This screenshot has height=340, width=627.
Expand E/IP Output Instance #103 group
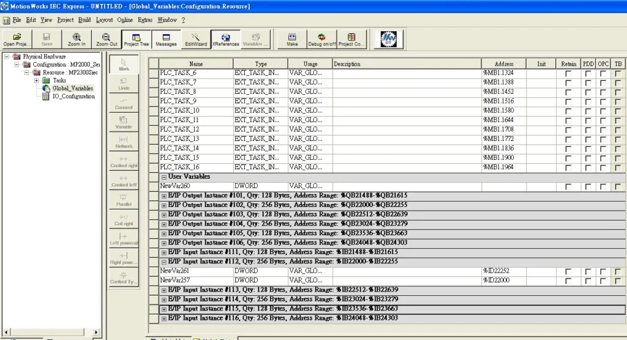(x=164, y=215)
